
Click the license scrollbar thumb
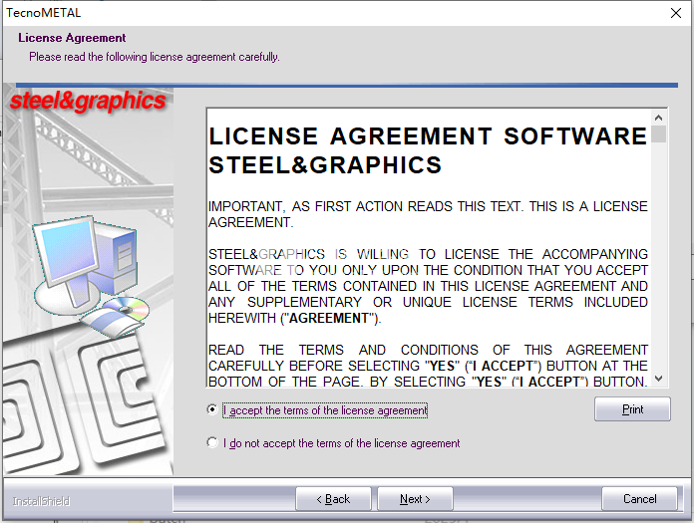[x=659, y=134]
